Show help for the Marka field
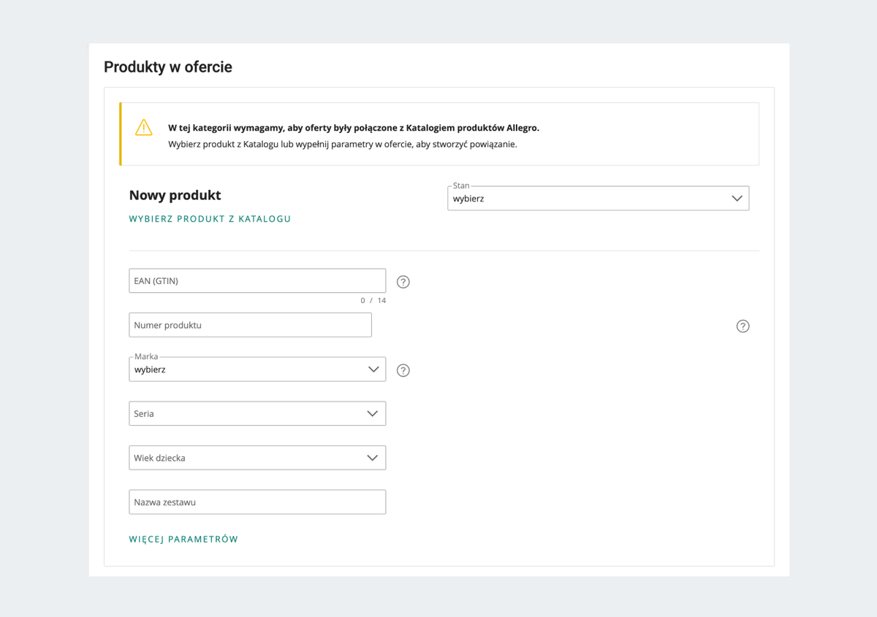Image resolution: width=877 pixels, height=617 pixels. click(403, 370)
